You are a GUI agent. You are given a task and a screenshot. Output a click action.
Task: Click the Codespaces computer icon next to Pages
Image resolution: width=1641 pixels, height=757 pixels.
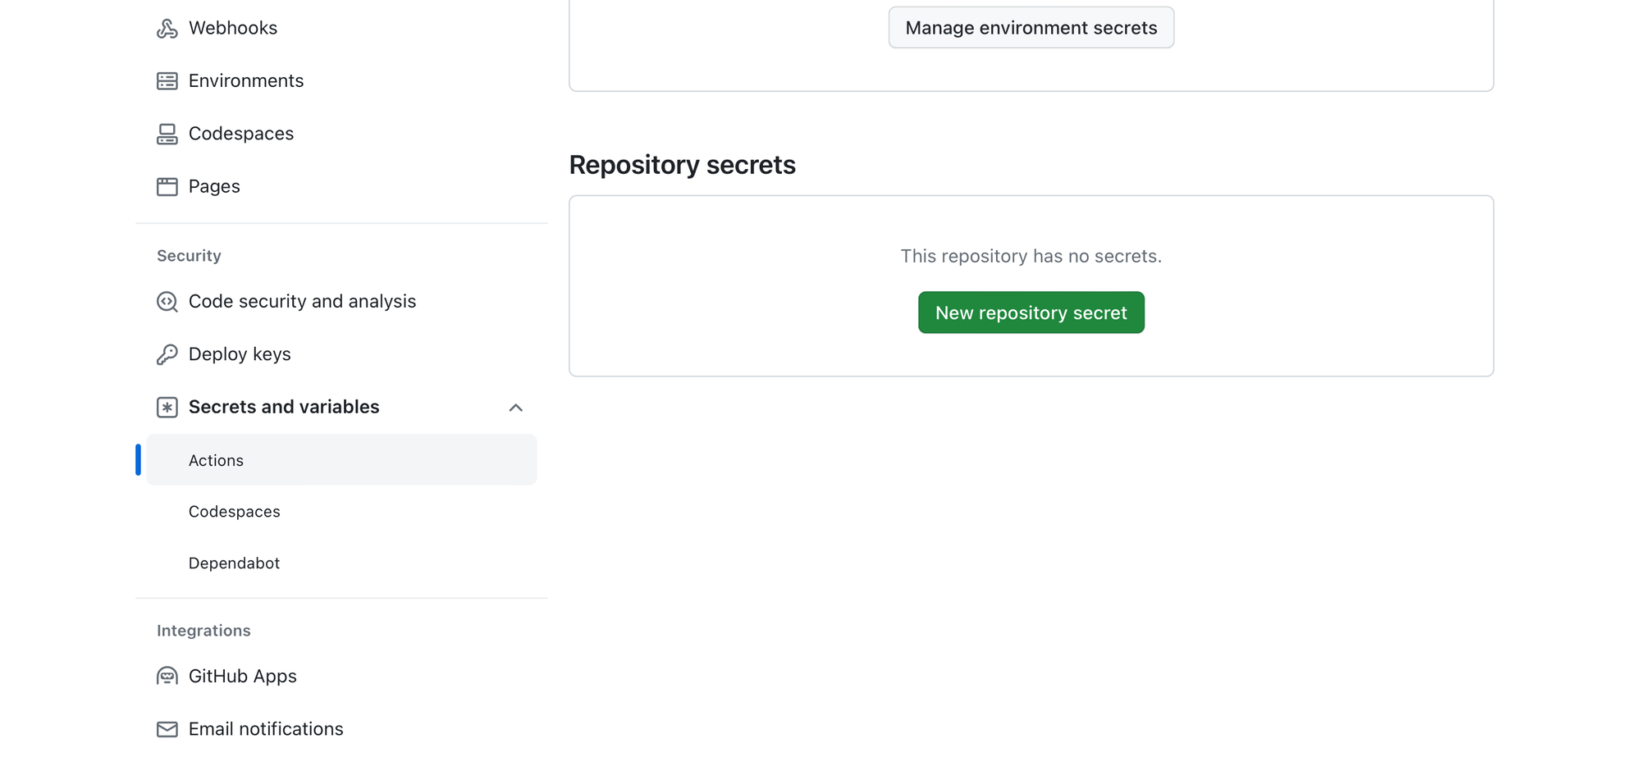[167, 134]
